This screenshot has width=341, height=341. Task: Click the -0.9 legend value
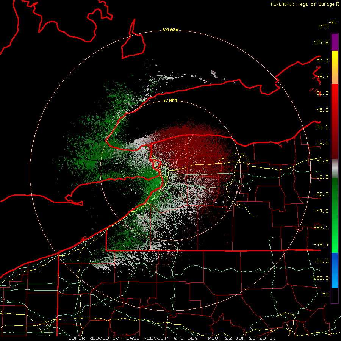tap(322, 161)
